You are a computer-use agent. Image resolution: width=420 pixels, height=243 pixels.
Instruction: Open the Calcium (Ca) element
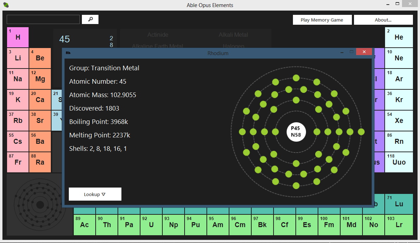tap(40, 100)
